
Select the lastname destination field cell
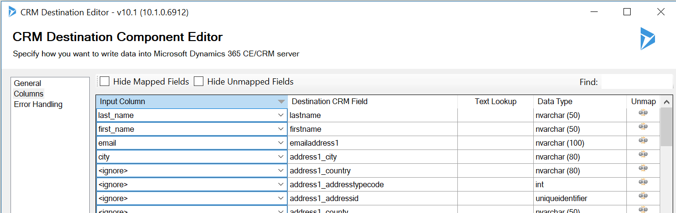(x=372, y=115)
